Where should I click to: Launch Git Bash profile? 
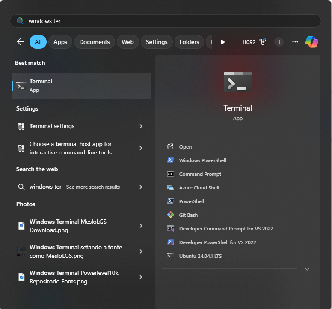[238, 215]
